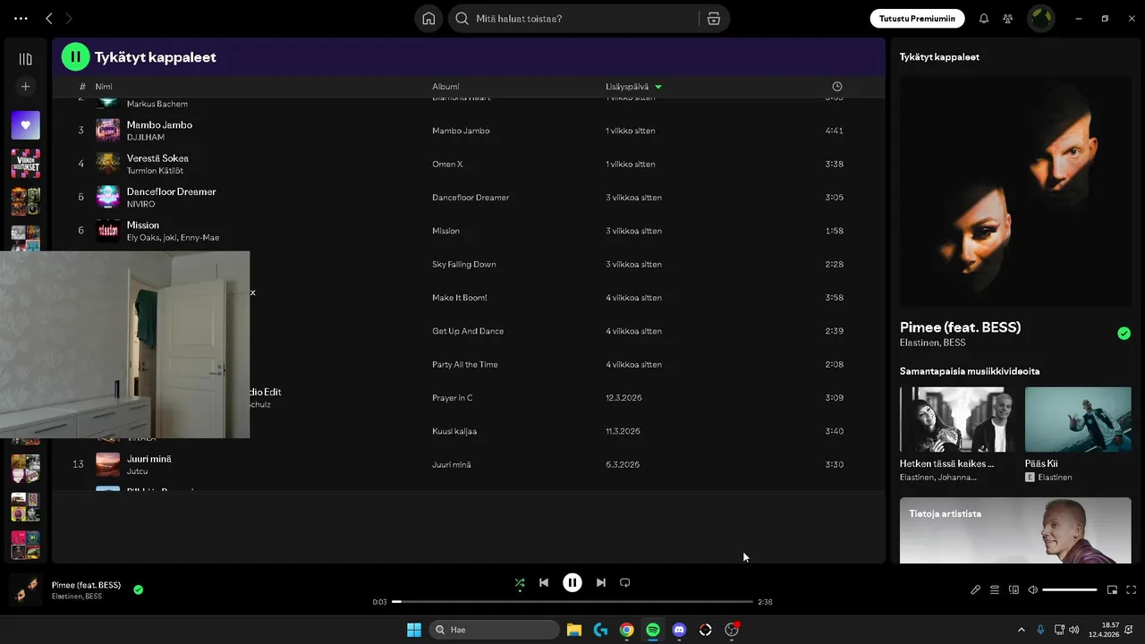The image size is (1145, 644).
Task: Click the Pimee now playing cover art
Action: pyautogui.click(x=1015, y=191)
